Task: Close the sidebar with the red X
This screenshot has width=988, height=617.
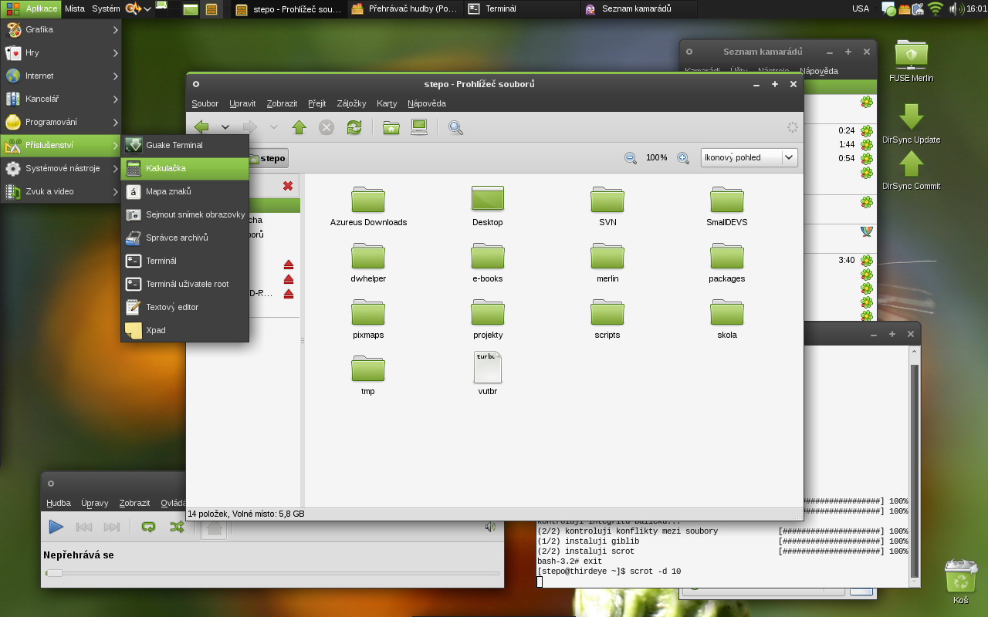Action: 288,186
